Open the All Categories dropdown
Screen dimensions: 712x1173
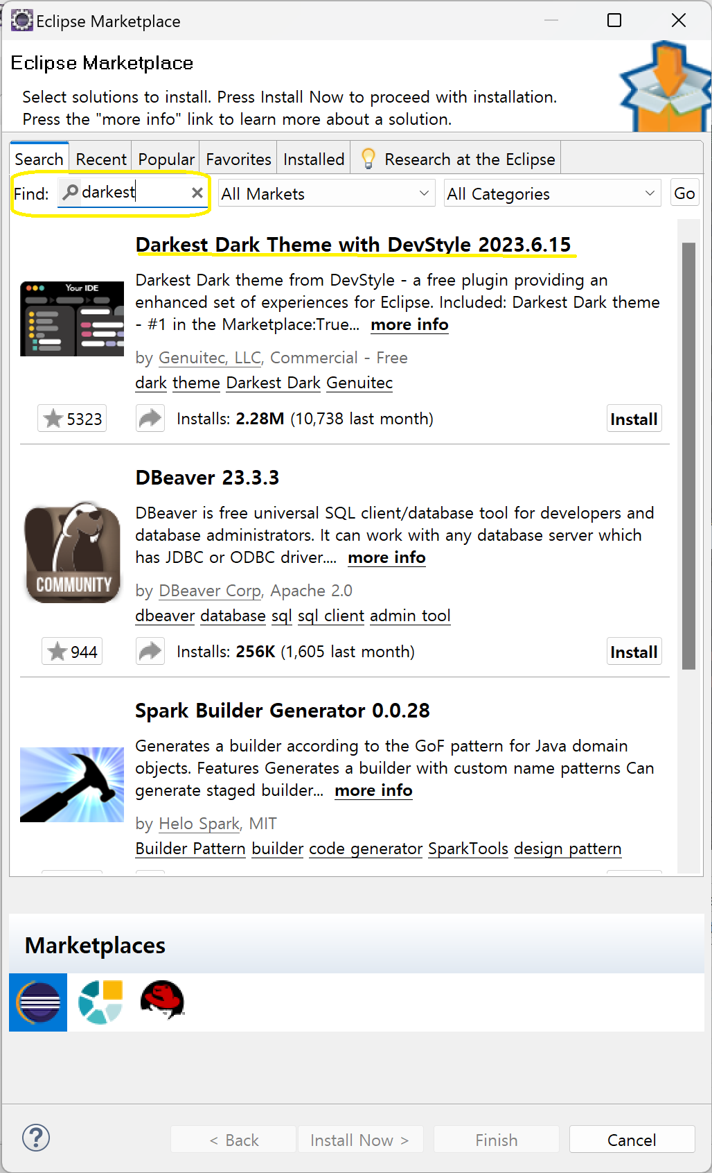point(552,193)
